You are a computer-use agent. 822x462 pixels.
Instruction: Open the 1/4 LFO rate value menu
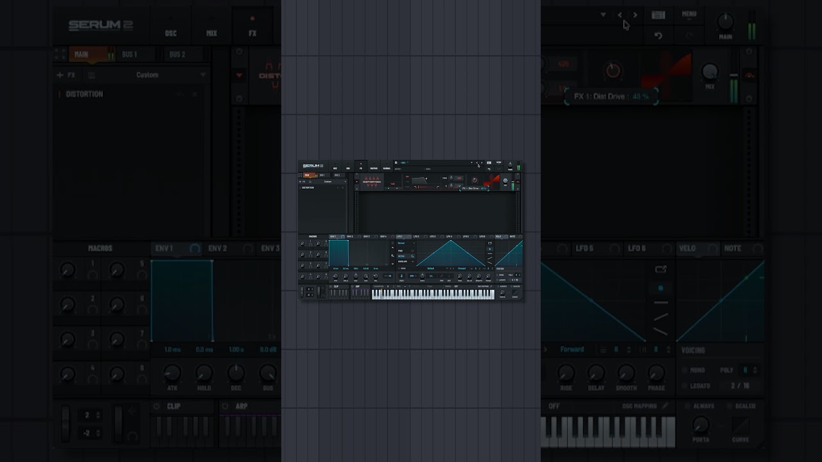pyautogui.click(x=431, y=276)
